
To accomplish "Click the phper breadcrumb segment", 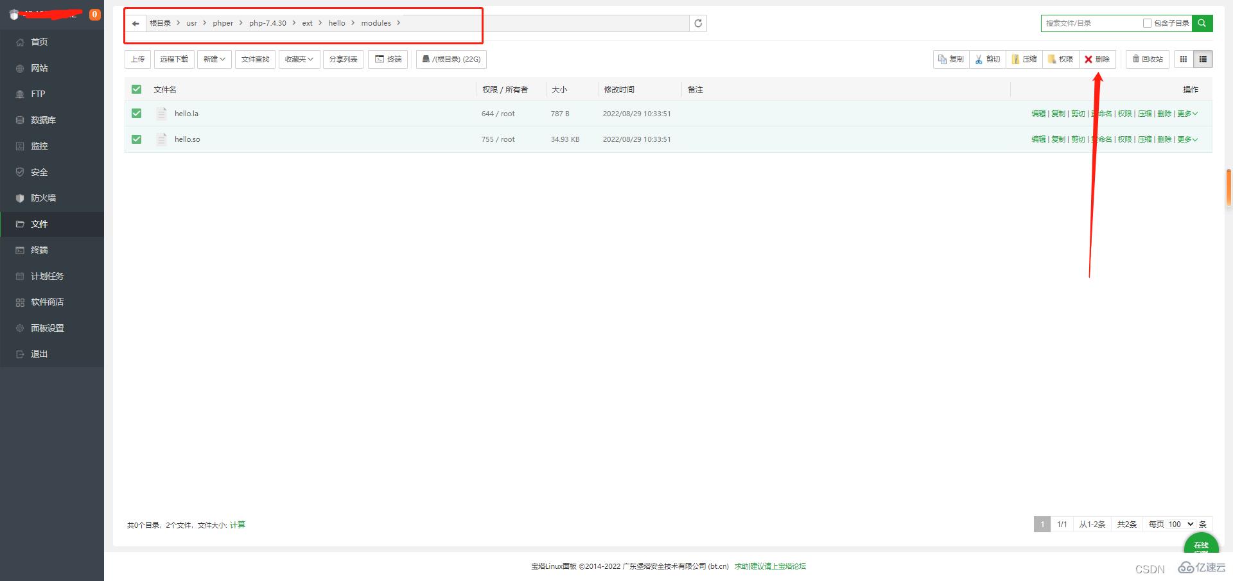I will tap(223, 23).
